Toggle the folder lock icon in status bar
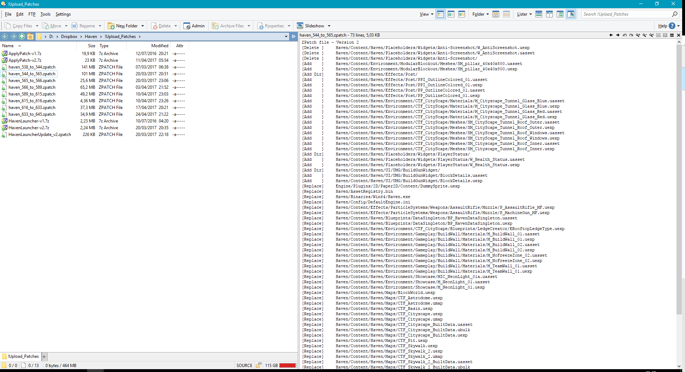 coord(259,365)
